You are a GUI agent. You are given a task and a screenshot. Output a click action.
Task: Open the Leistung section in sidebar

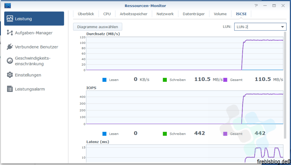(x=34, y=18)
